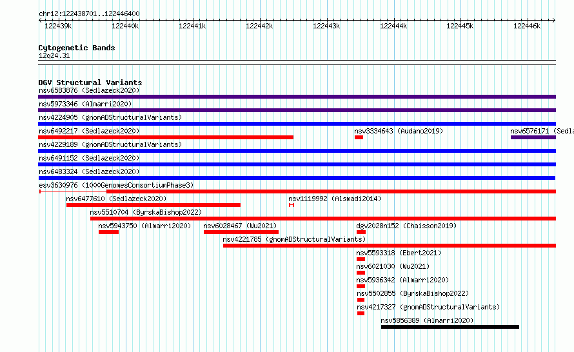Click the nsv5510704 red bar

[x=323, y=219]
